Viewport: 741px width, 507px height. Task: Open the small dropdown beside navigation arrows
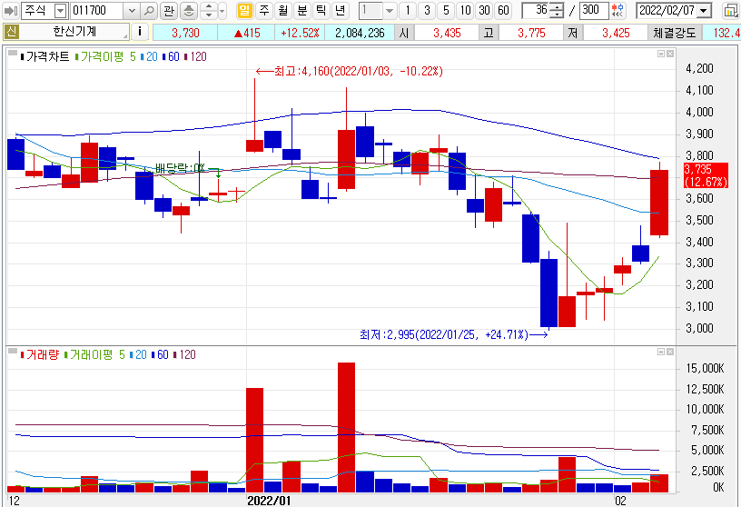pyautogui.click(x=222, y=10)
